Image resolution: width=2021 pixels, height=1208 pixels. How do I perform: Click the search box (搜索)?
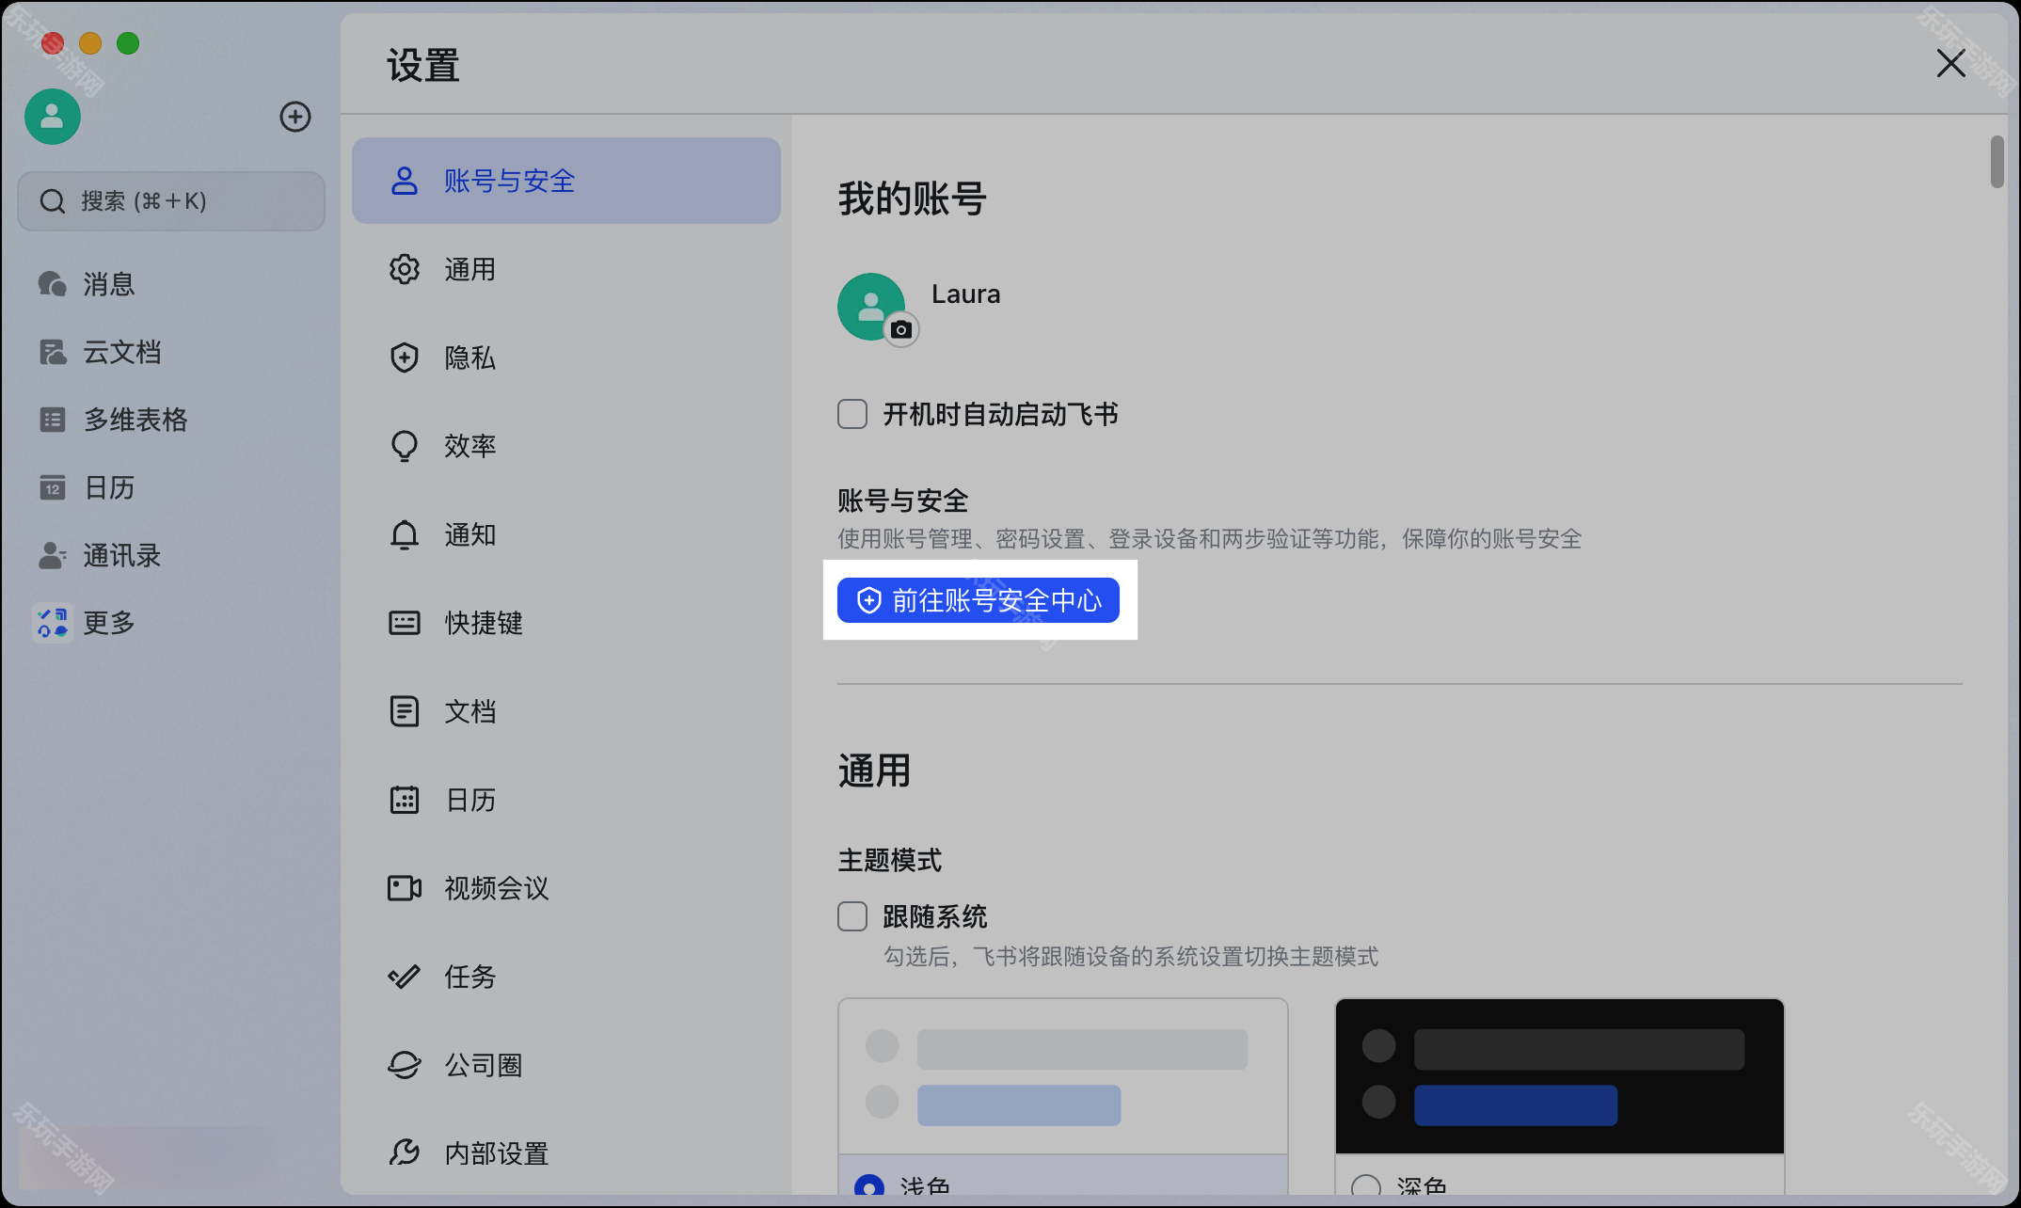171,201
